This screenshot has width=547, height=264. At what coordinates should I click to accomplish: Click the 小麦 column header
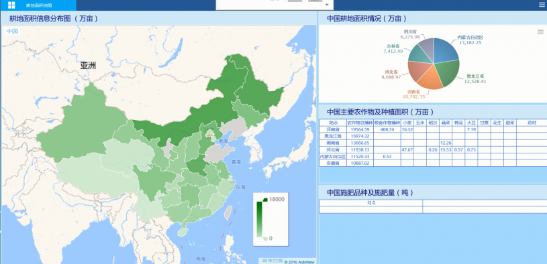click(407, 123)
